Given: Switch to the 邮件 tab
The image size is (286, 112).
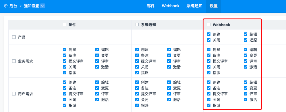Looking at the screenshot, I should [151, 6].
